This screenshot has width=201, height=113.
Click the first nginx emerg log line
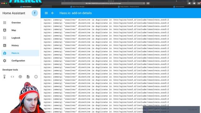click(106, 20)
